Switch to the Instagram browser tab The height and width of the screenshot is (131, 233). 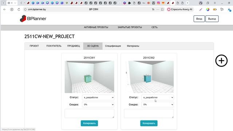click(158, 3)
